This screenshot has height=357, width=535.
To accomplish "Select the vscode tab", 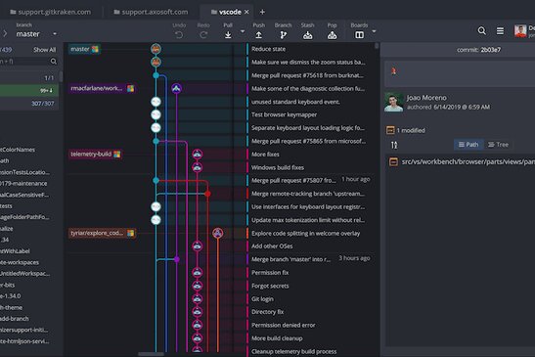I will point(227,12).
